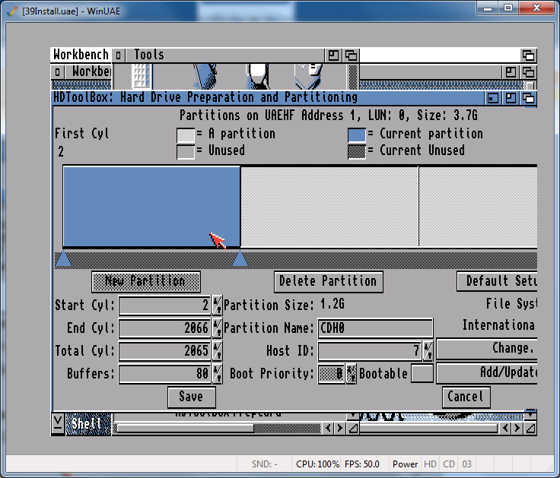Adjust the End Cyl stepper arrows
Image resolution: width=560 pixels, height=478 pixels.
(217, 328)
